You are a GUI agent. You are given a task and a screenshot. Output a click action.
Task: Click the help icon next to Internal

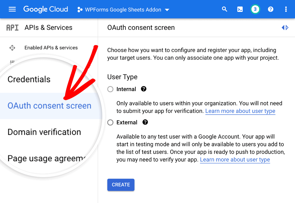click(144, 89)
